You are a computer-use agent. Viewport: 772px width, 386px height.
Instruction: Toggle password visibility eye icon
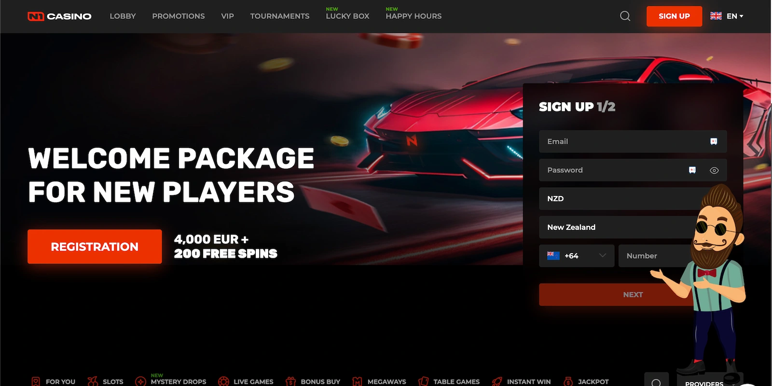point(714,170)
